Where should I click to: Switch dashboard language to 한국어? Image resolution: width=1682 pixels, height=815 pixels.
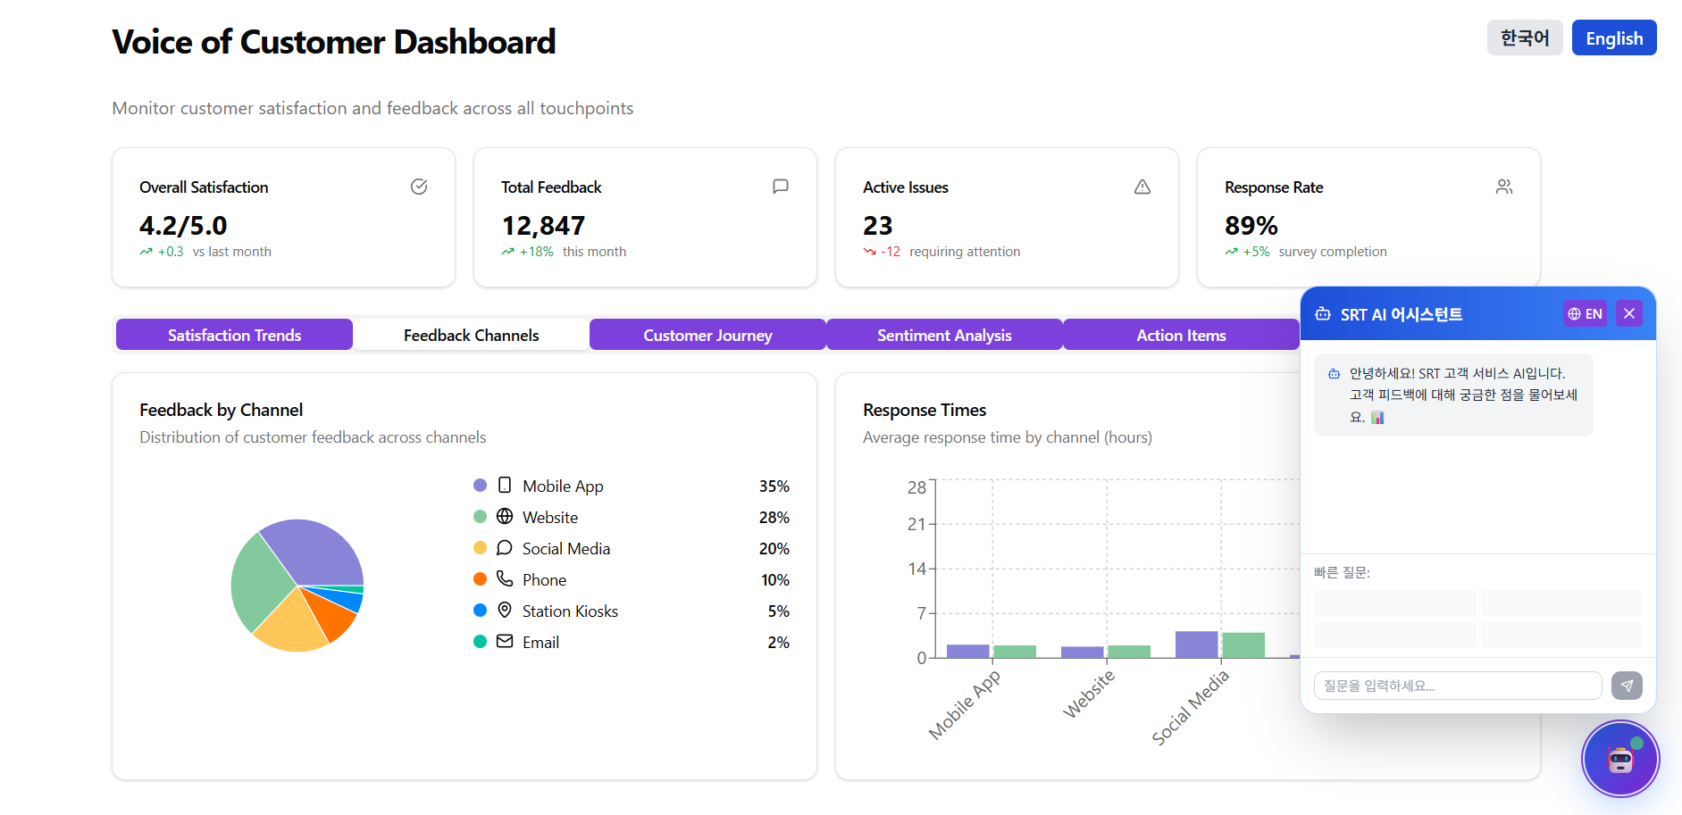point(1524,38)
